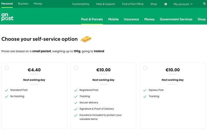Visit the Sustainability link
Viewport: 207px width, 130px height.
[81, 4]
